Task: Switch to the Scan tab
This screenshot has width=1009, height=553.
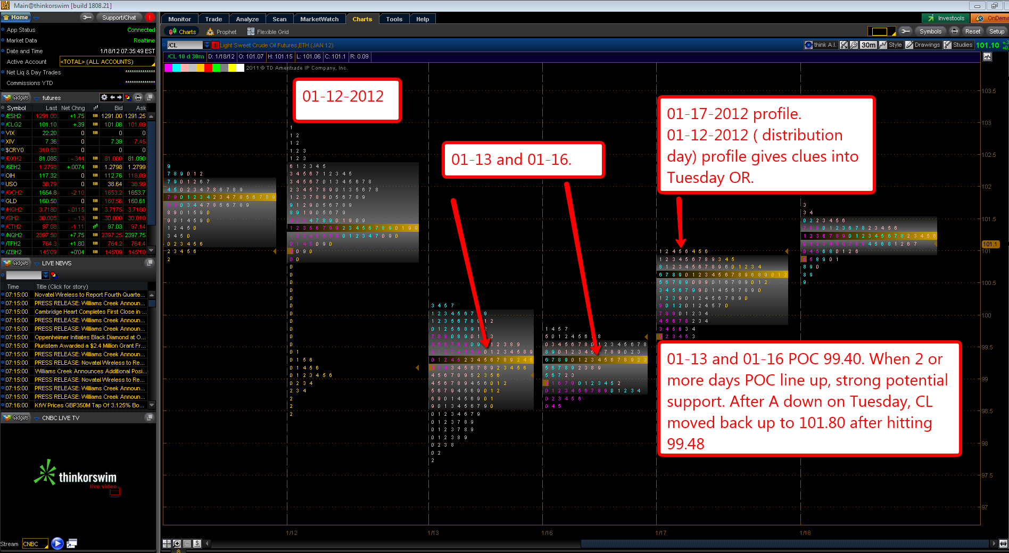Action: 279,19
